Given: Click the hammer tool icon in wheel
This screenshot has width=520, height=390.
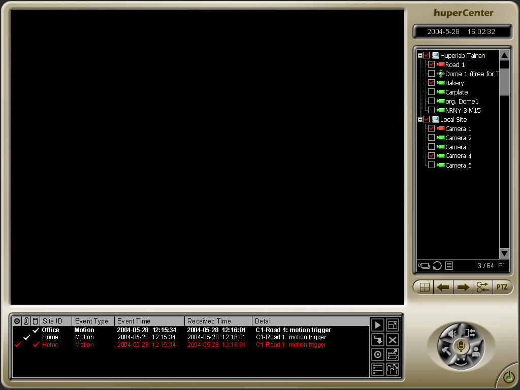Looking at the screenshot, I should coord(447,350).
